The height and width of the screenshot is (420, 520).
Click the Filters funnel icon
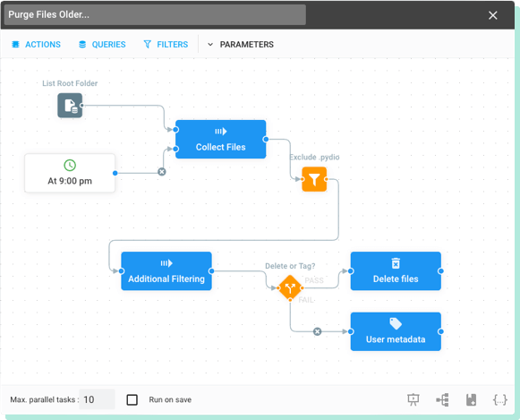pyautogui.click(x=148, y=45)
